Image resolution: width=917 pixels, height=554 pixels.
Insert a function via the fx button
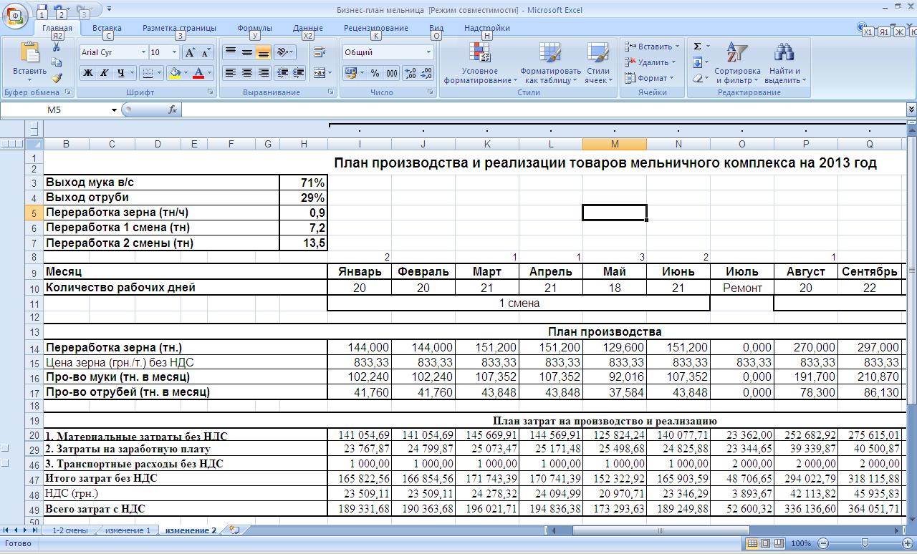[173, 110]
